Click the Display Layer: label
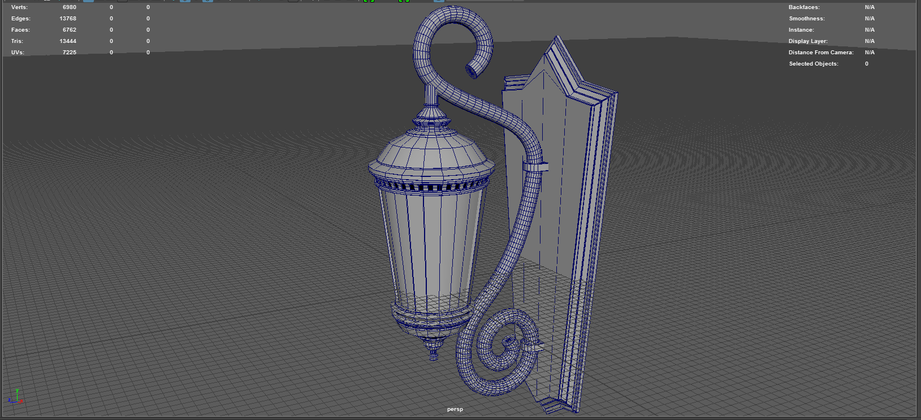The height and width of the screenshot is (420, 921). click(808, 41)
